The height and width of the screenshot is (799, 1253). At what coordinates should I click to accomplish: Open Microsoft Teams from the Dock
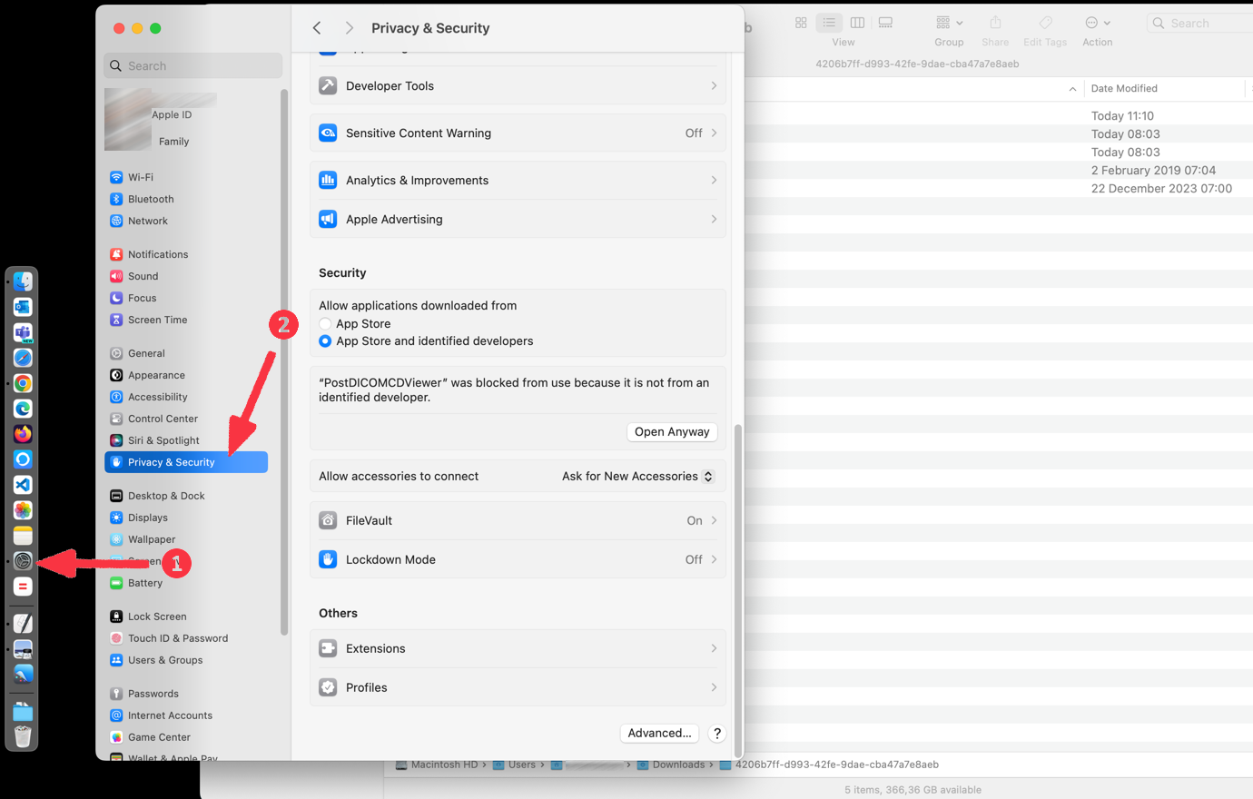coord(22,331)
